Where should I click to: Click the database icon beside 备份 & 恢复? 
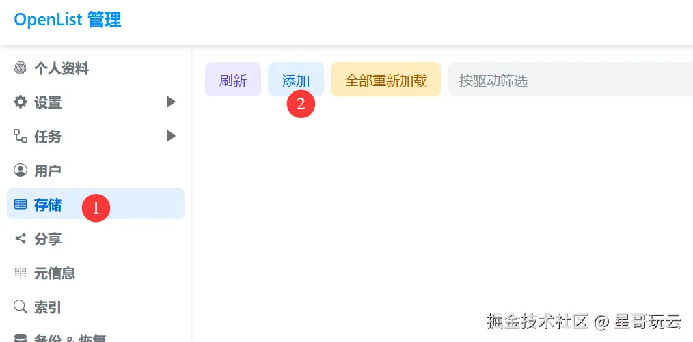(21, 338)
